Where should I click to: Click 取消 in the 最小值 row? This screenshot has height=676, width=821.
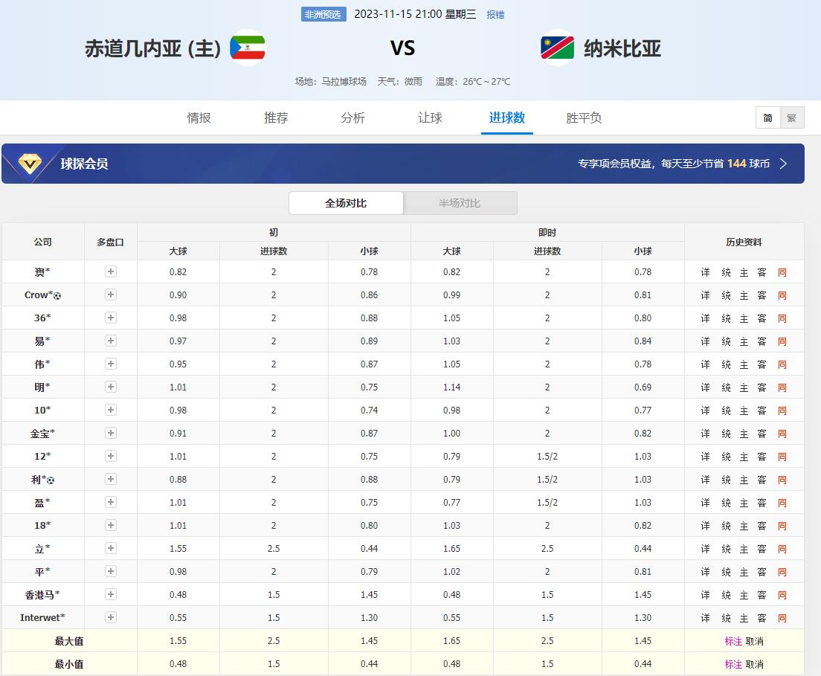coord(754,664)
